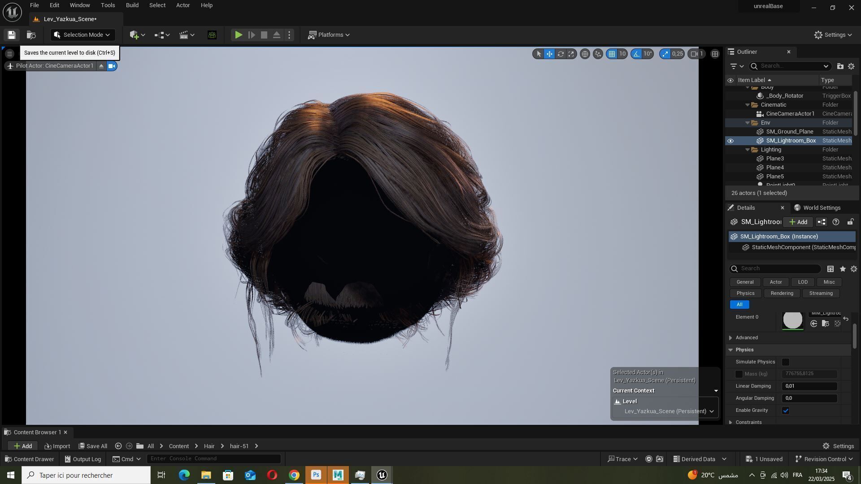This screenshot has width=861, height=484.
Task: Toggle visibility eye of SM_Lightroom_Box
Action: click(731, 141)
